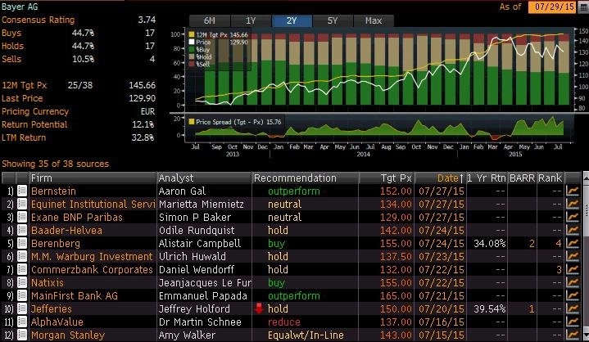This screenshot has height=342, width=589.
Task: Toggle the 12M Tgt Px yellow legend swatch
Action: pos(192,35)
